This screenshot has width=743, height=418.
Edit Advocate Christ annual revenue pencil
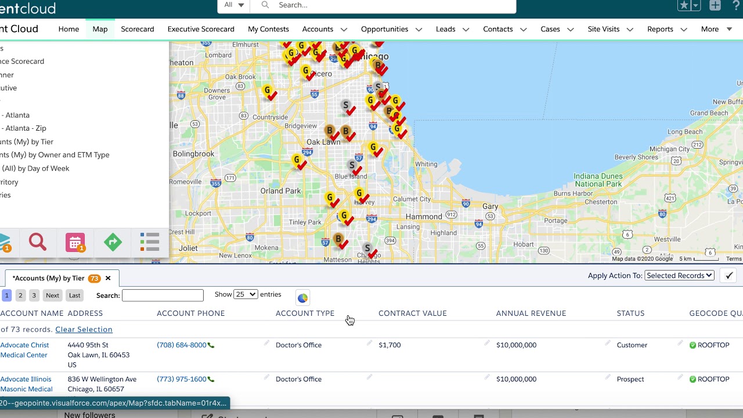click(x=607, y=343)
